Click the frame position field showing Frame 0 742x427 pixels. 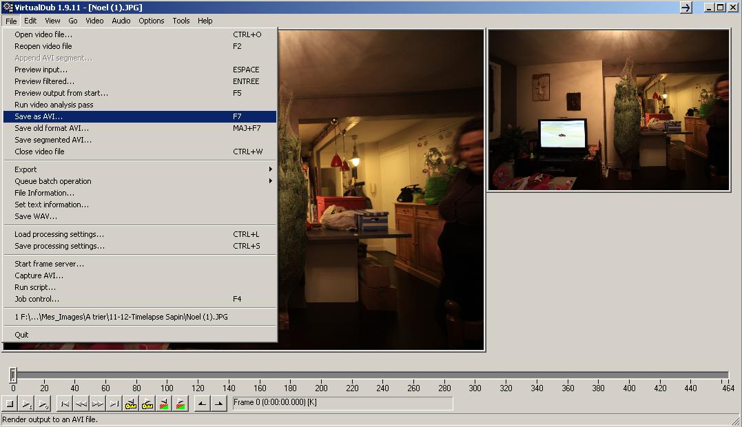pos(342,403)
